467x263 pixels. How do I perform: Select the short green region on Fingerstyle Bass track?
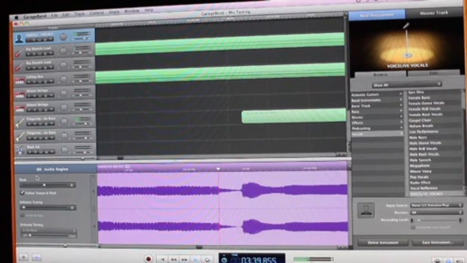(x=294, y=116)
